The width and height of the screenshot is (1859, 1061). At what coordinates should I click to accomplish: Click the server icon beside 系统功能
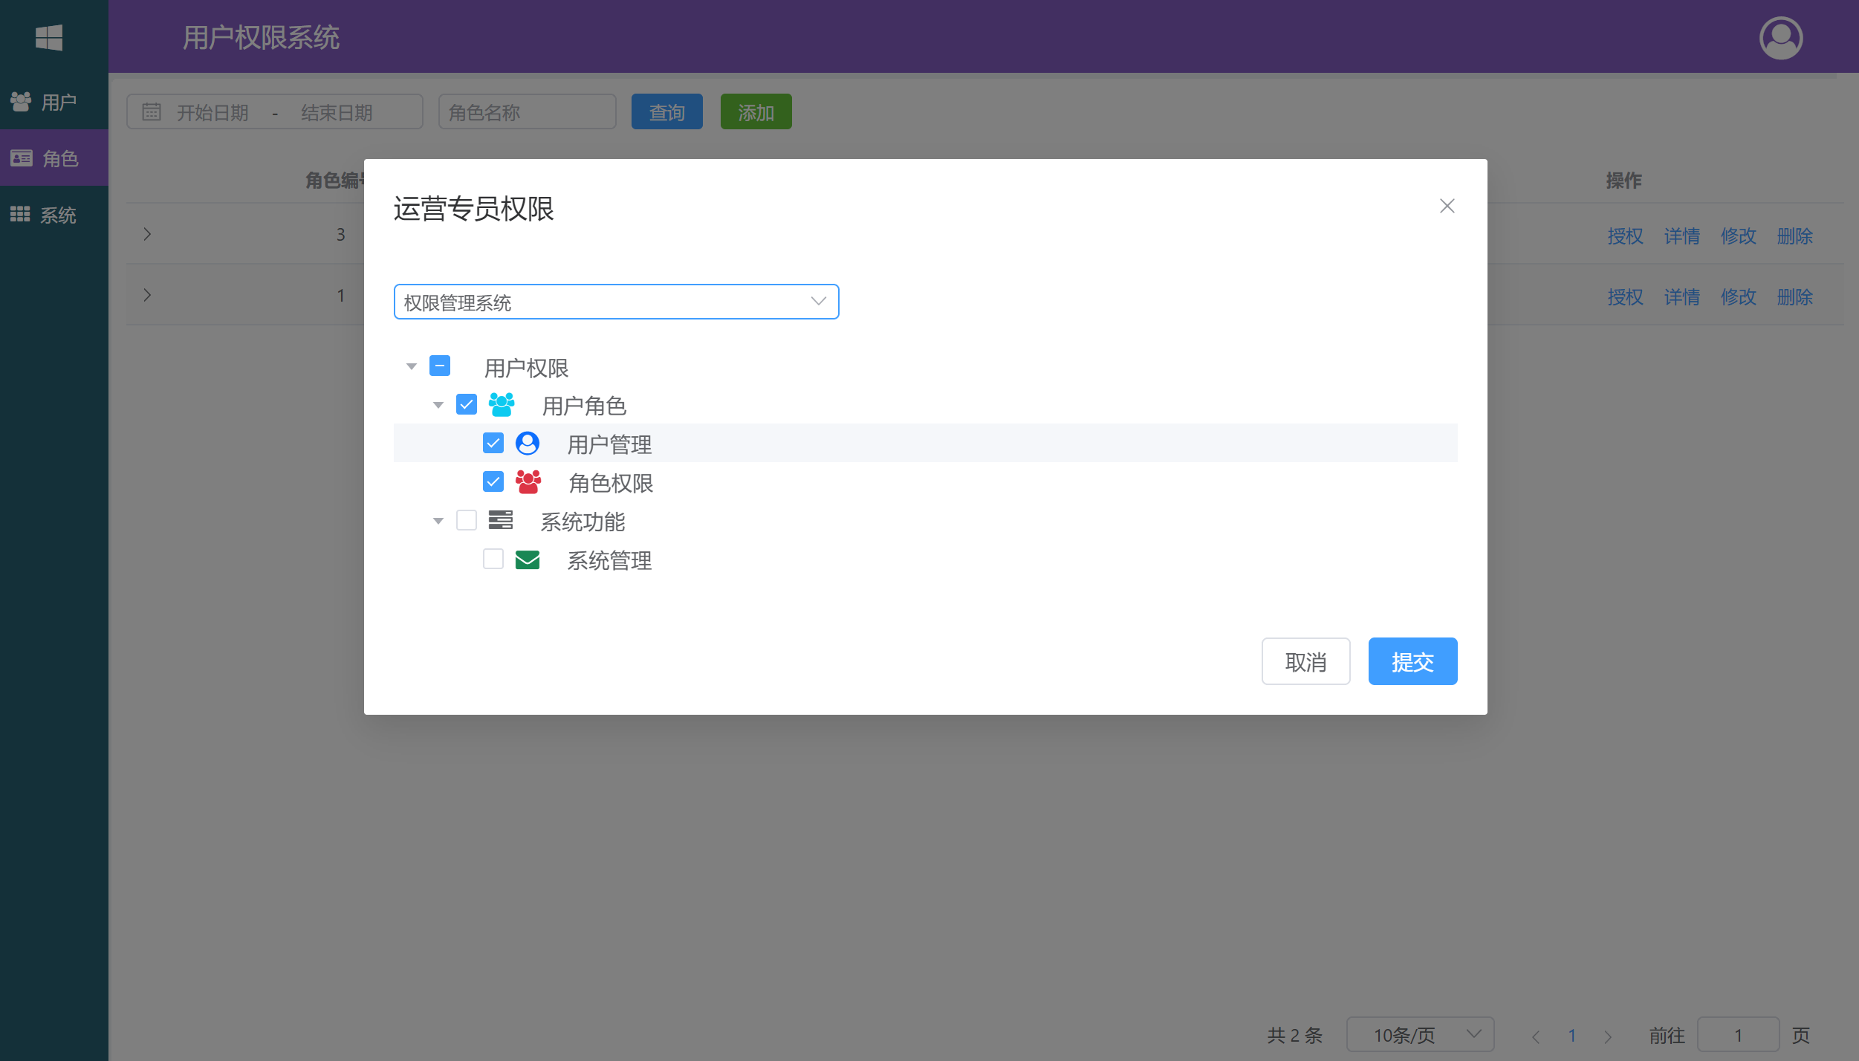[501, 520]
